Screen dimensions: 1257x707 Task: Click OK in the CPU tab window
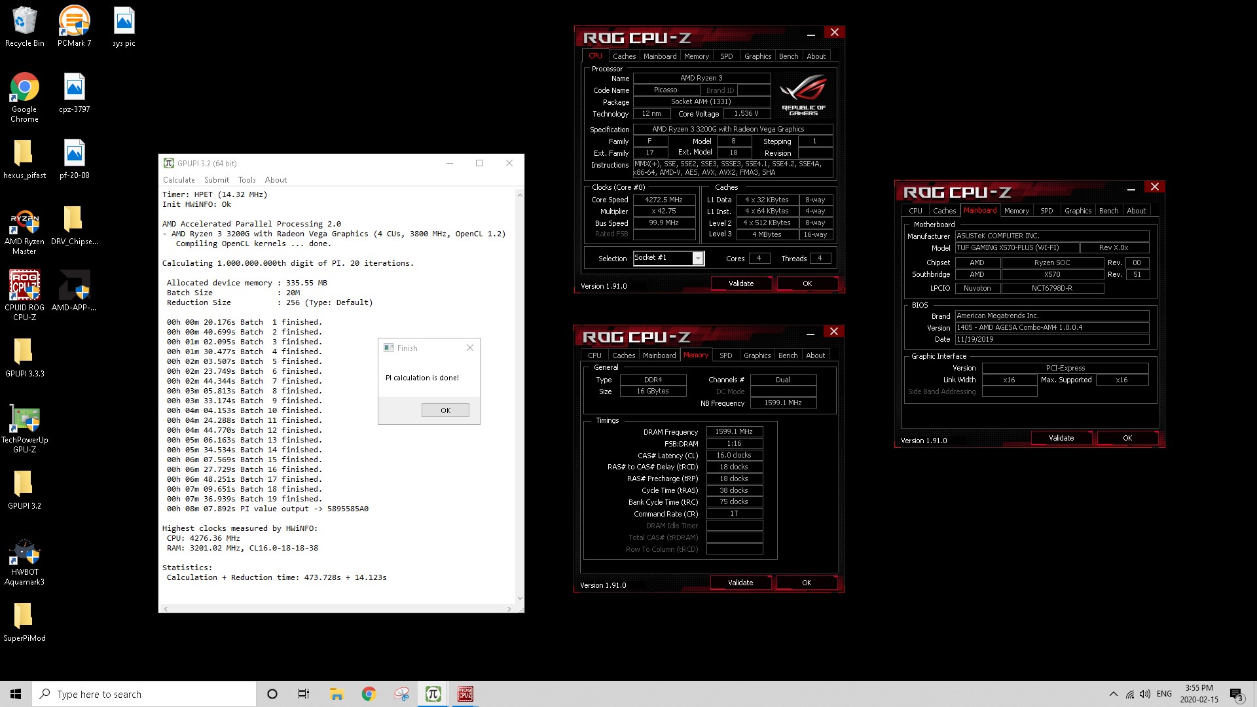[x=807, y=283]
